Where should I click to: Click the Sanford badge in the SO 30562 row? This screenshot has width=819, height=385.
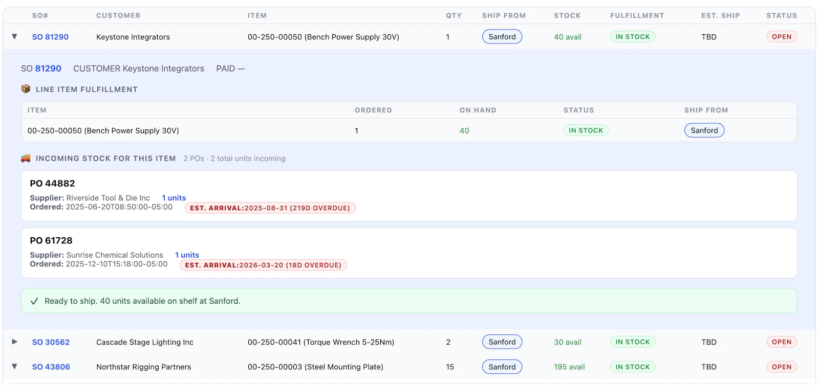[502, 342]
